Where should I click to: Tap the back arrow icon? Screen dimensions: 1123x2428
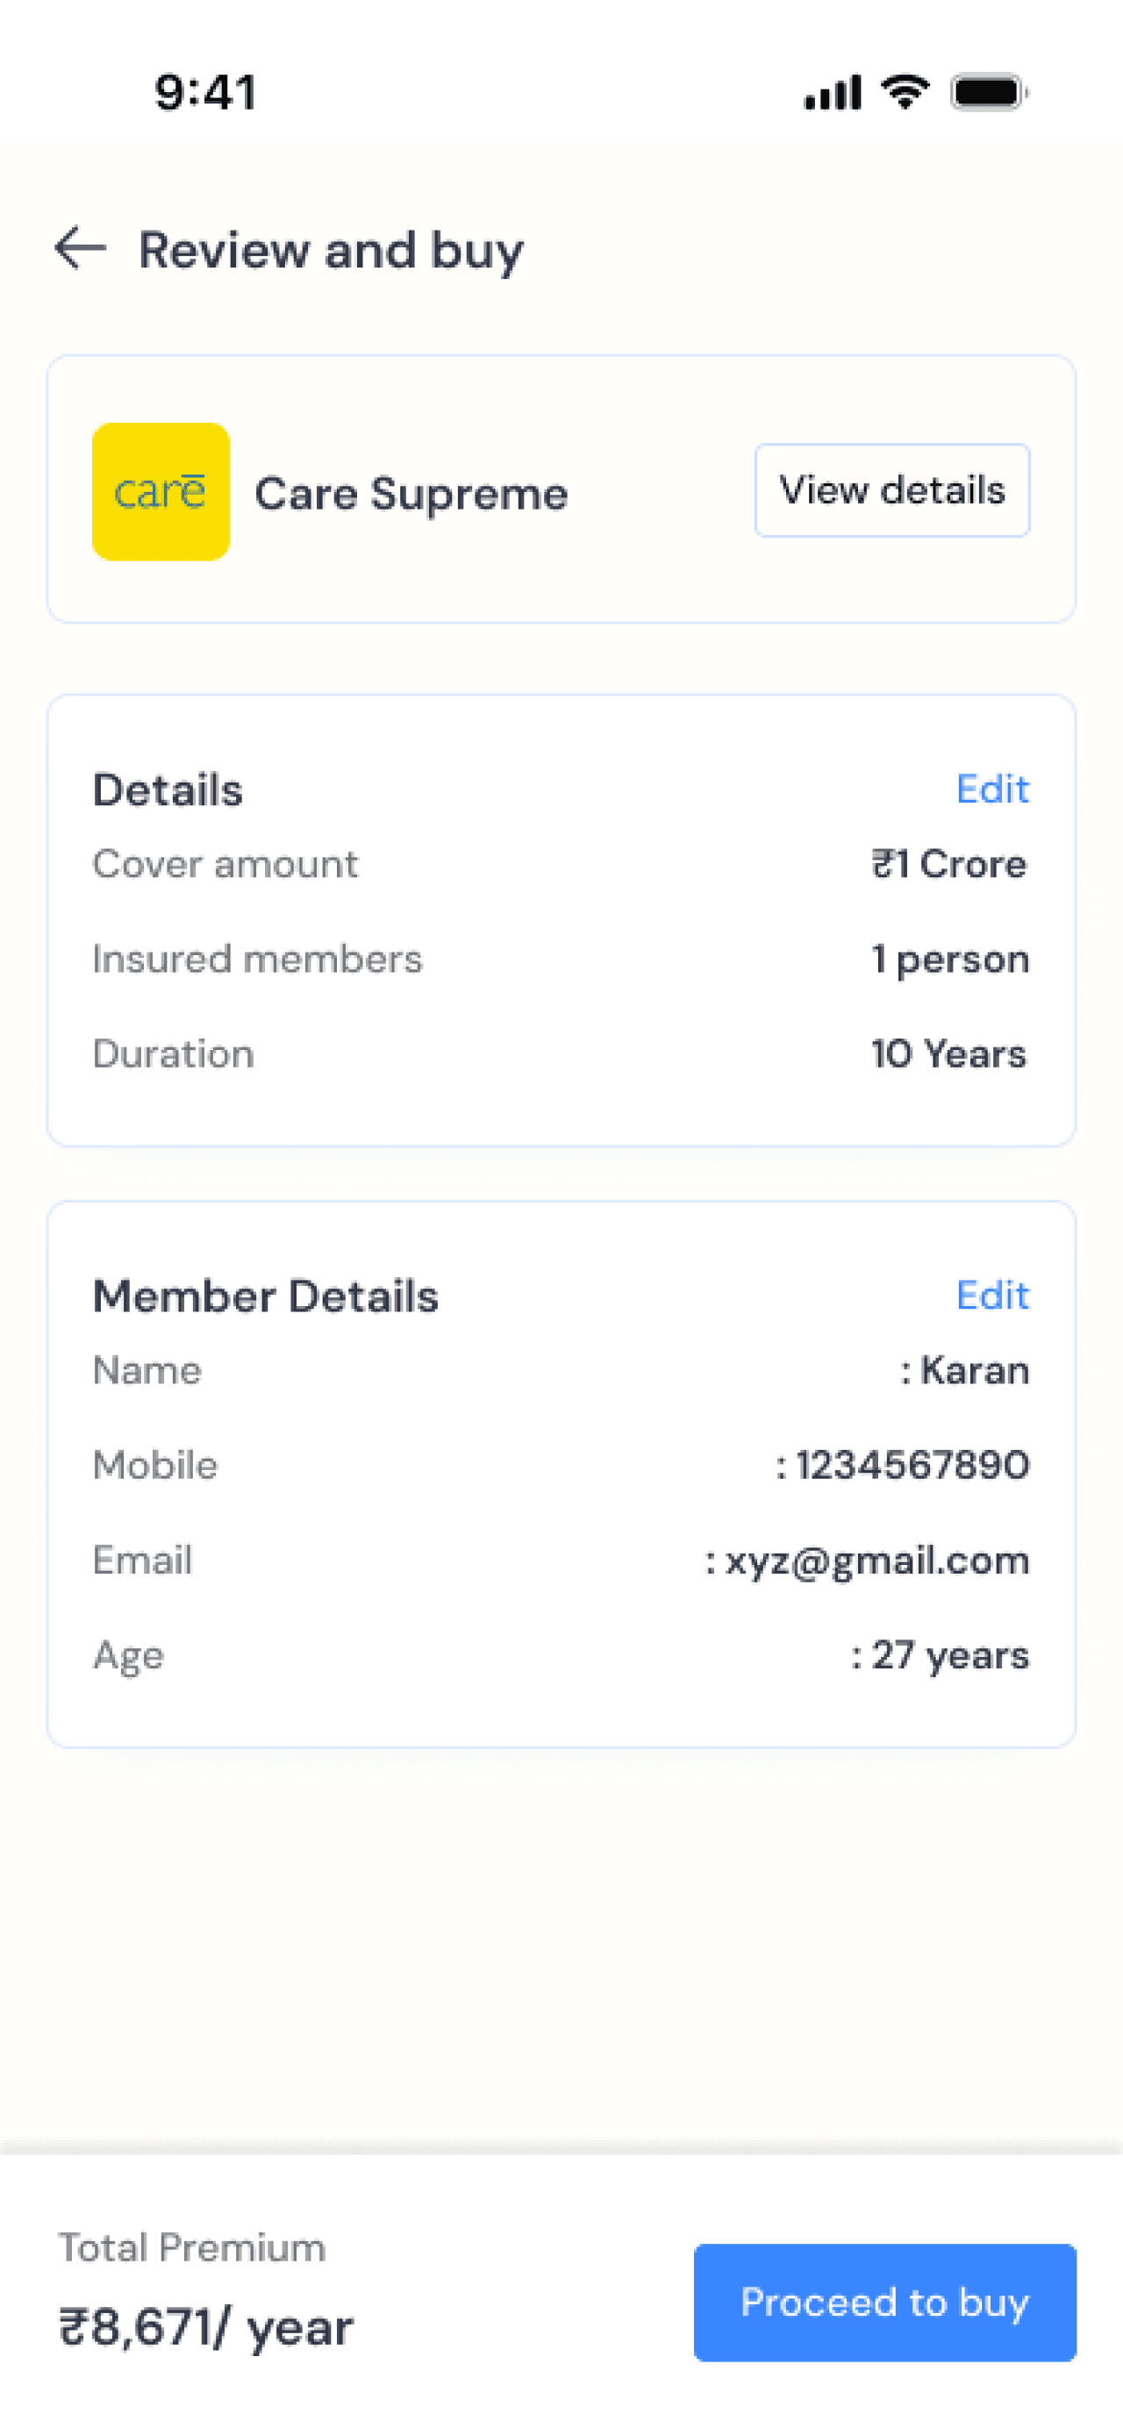80,249
